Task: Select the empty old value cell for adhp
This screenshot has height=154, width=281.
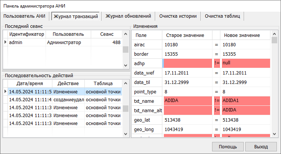Action: (x=187, y=63)
